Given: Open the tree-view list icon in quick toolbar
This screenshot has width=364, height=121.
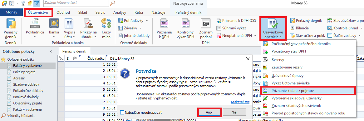Looking at the screenshot, I should click(x=12, y=3).
